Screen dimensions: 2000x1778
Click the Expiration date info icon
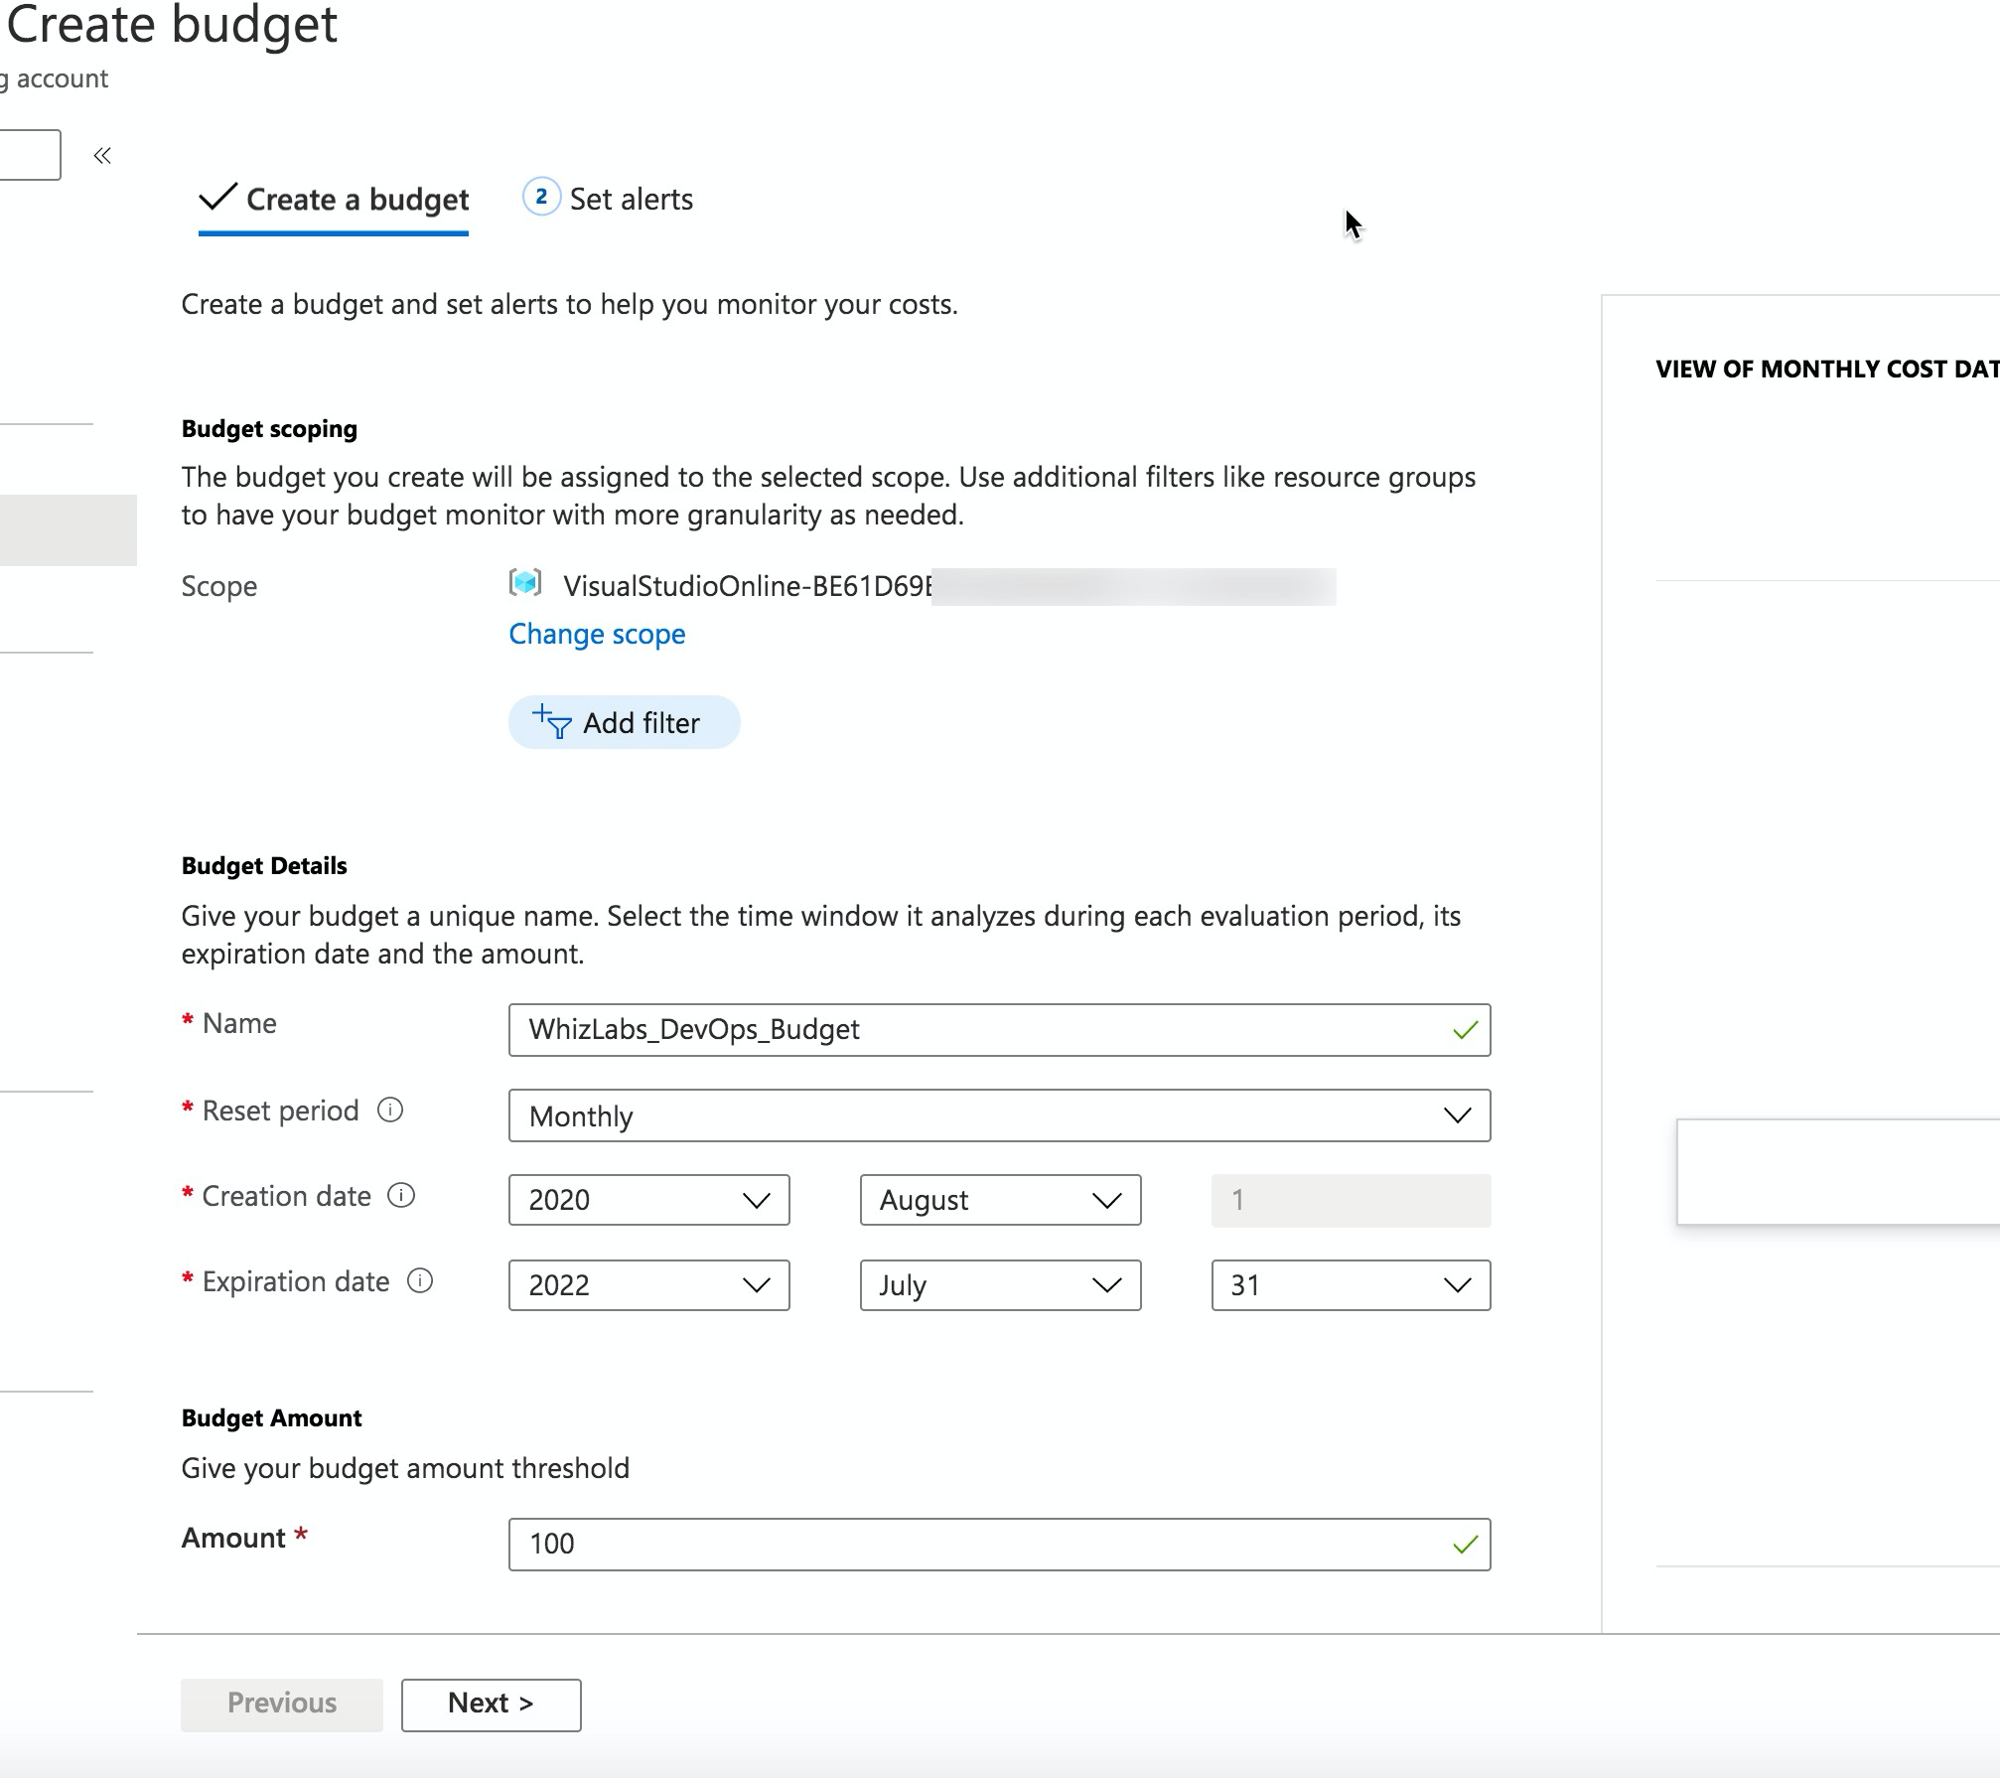(420, 1280)
